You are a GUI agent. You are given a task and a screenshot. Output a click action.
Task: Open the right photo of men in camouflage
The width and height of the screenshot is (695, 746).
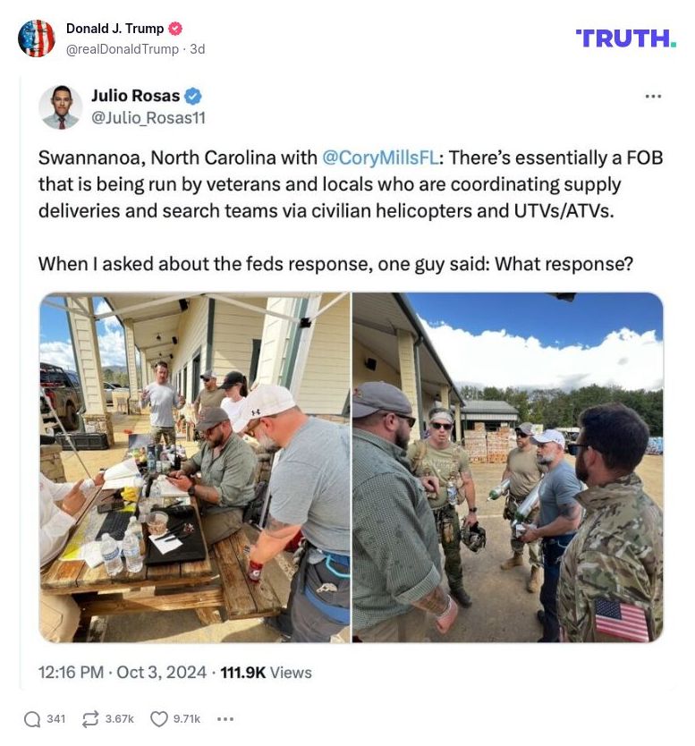507,467
